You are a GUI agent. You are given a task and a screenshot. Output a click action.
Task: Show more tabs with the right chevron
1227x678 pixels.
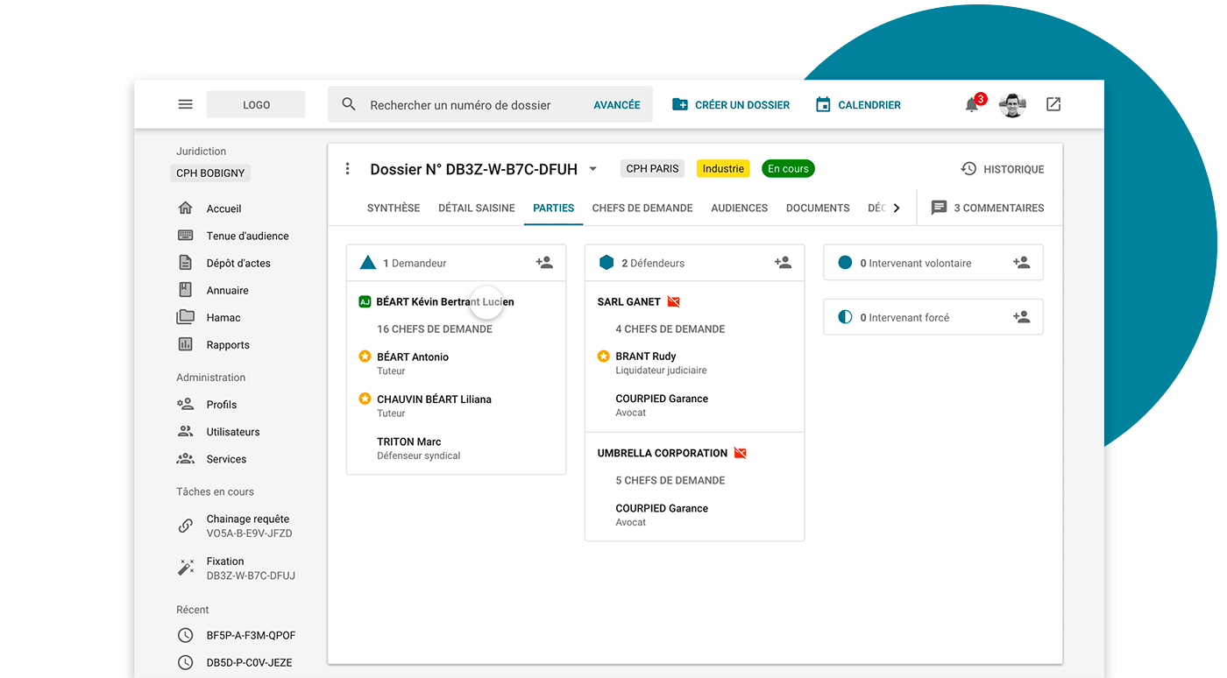tap(897, 208)
